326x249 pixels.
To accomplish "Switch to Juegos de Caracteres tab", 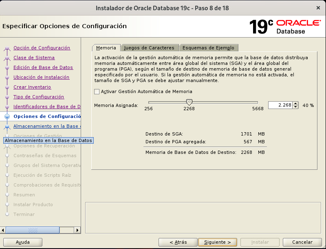I will pos(149,48).
